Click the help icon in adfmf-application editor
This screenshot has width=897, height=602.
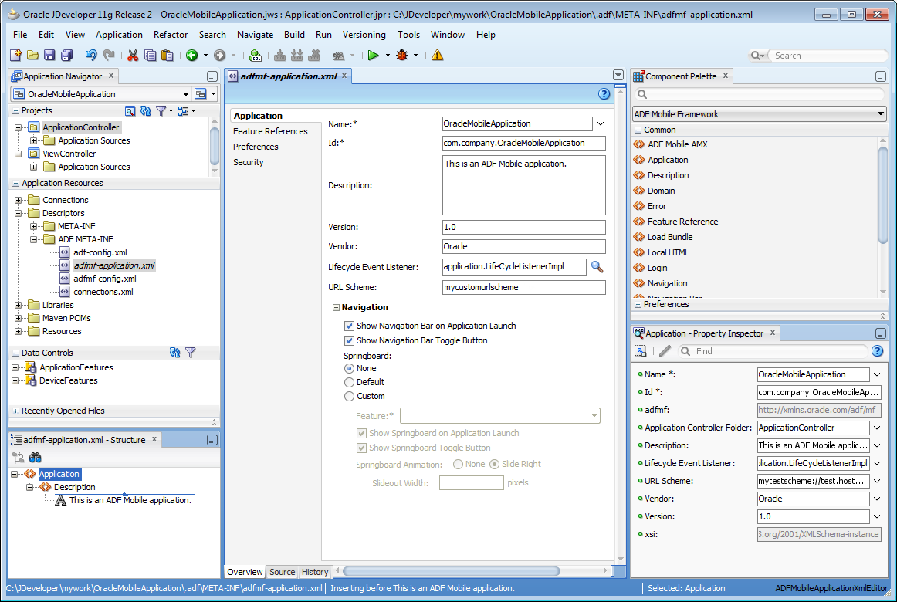click(x=604, y=94)
